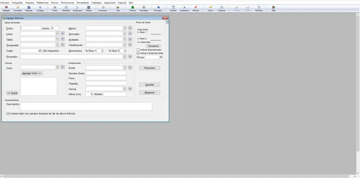This screenshot has height=178, width=360.
Task: Expand the Horma dropdown
Action: pos(125,89)
